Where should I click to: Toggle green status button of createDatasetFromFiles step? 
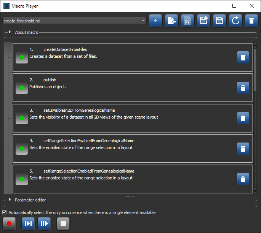[21, 58]
